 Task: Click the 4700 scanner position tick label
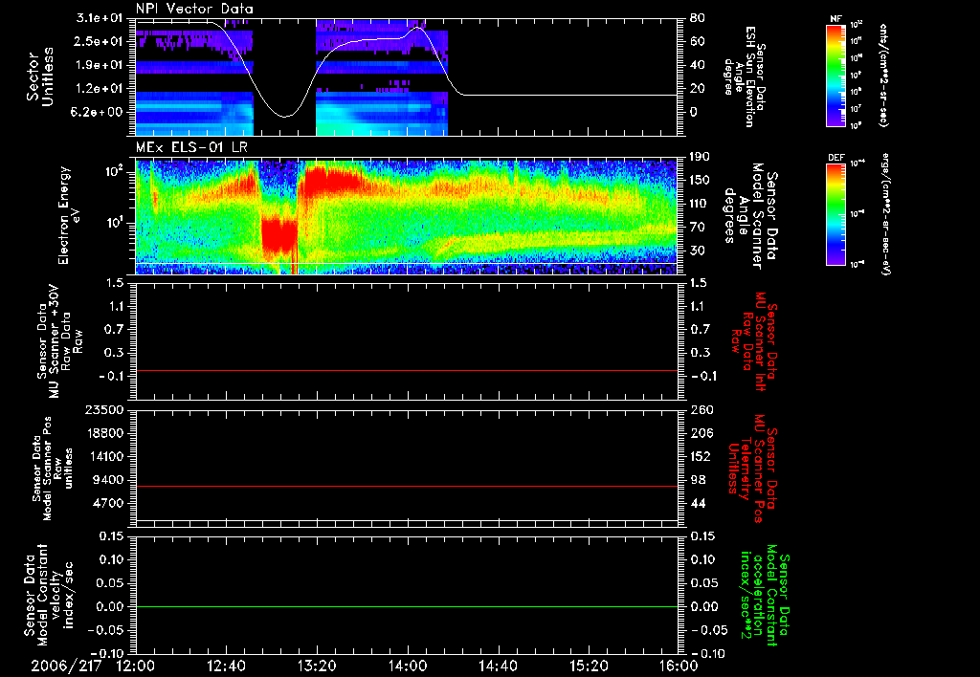point(108,503)
